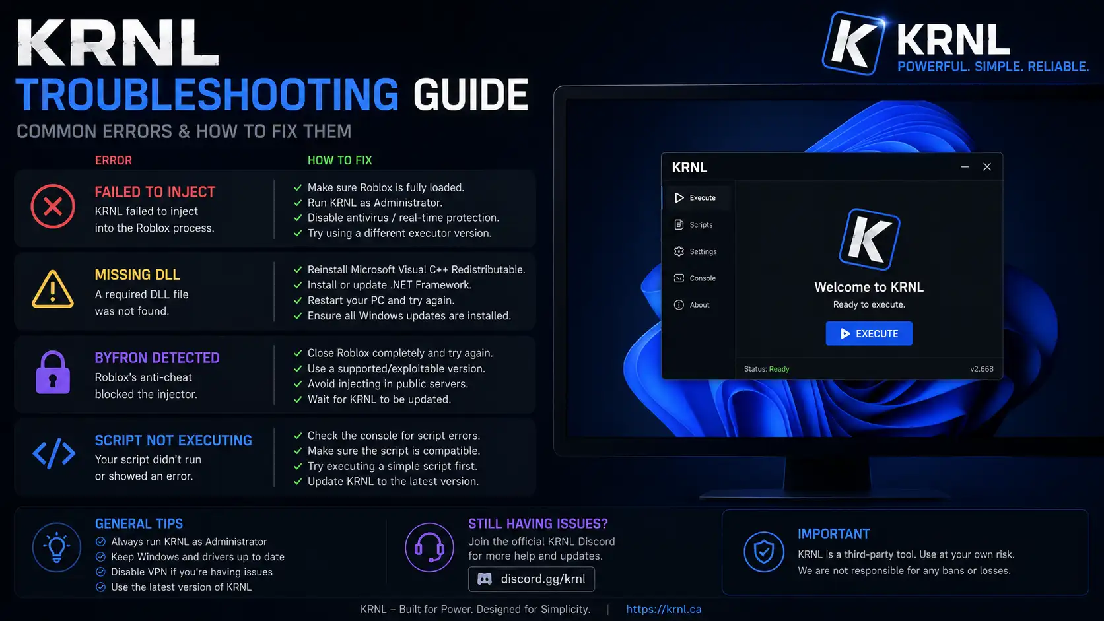The height and width of the screenshot is (621, 1104).
Task: Click checkmark beside 'Make sure Roblox is fully loaded.'
Action: click(x=298, y=188)
